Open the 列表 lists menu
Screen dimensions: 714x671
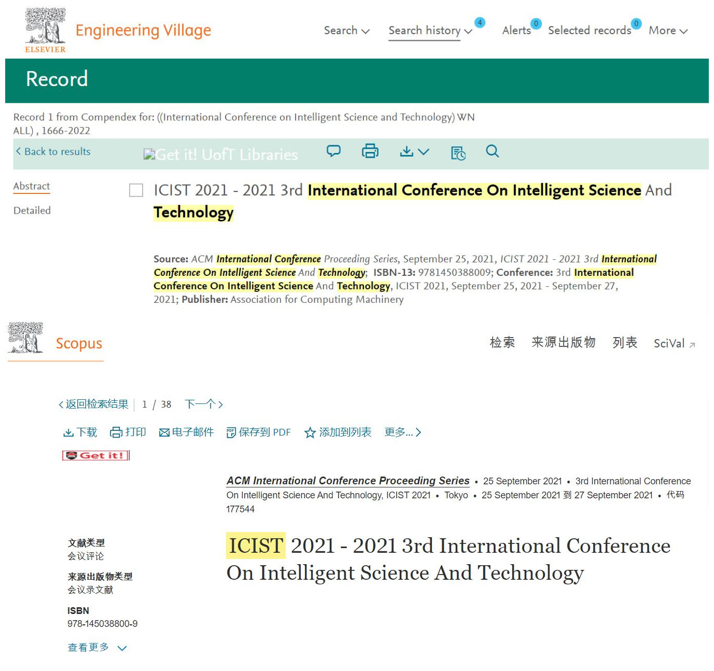click(625, 343)
